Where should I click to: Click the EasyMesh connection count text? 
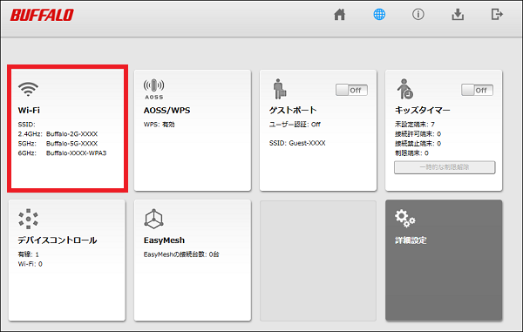click(x=181, y=254)
